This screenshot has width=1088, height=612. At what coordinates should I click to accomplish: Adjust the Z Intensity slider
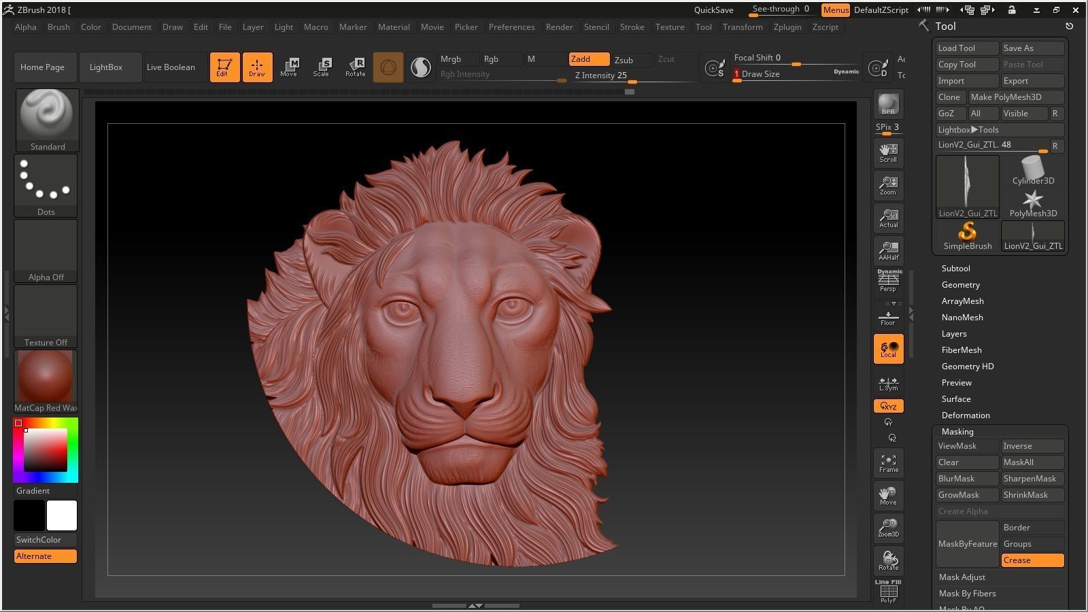(x=632, y=75)
